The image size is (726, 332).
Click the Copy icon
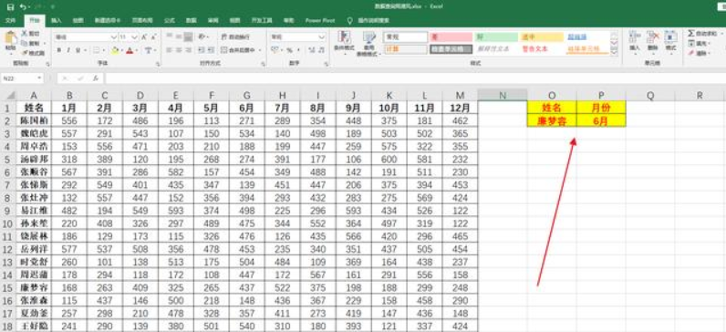[x=25, y=43]
